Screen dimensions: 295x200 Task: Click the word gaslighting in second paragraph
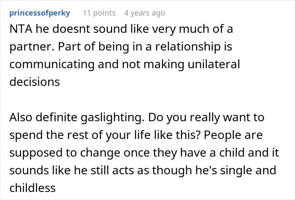click(111, 117)
